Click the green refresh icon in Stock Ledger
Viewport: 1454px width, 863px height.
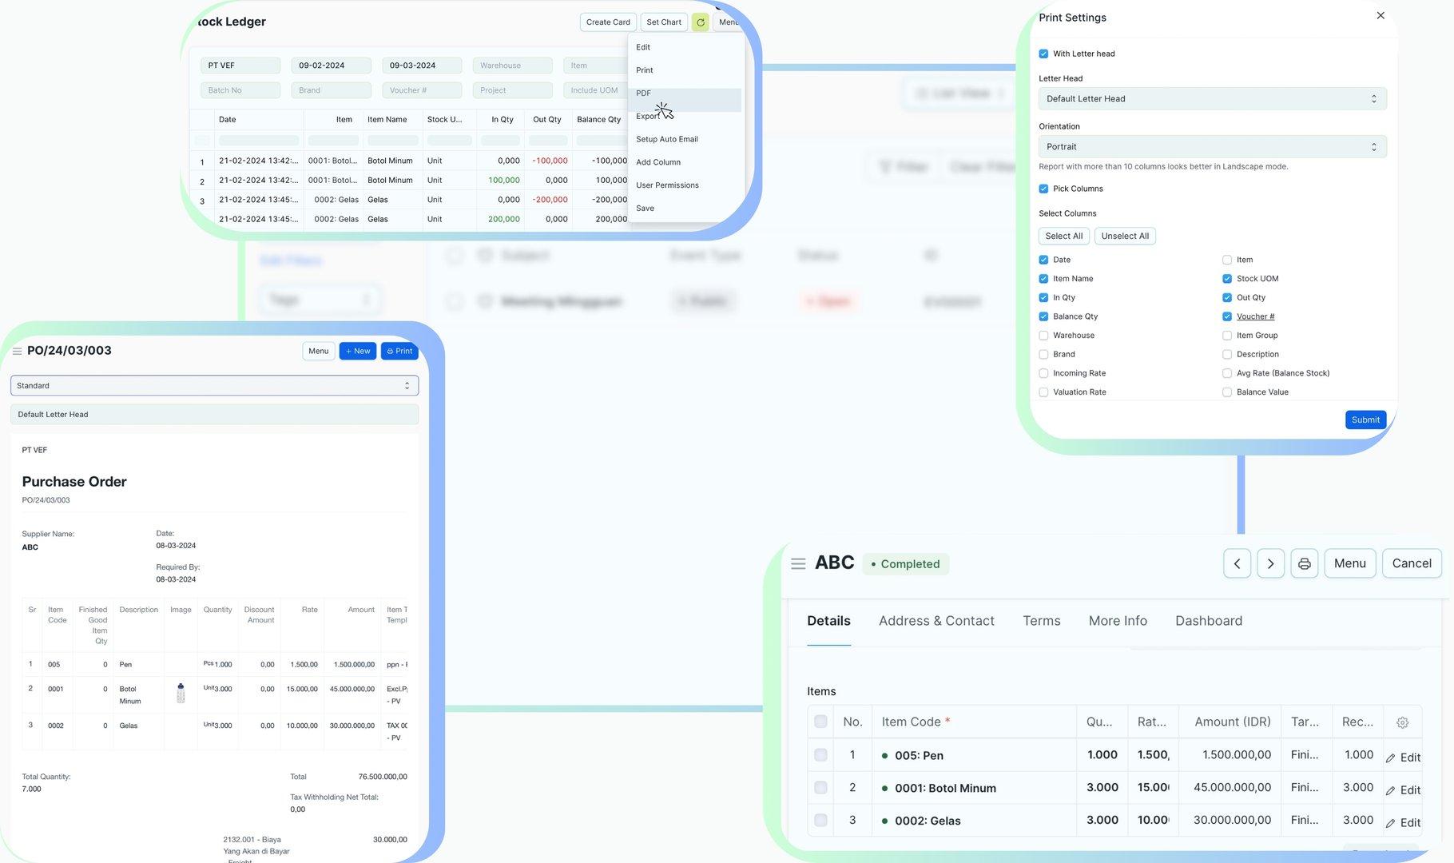[x=700, y=22]
